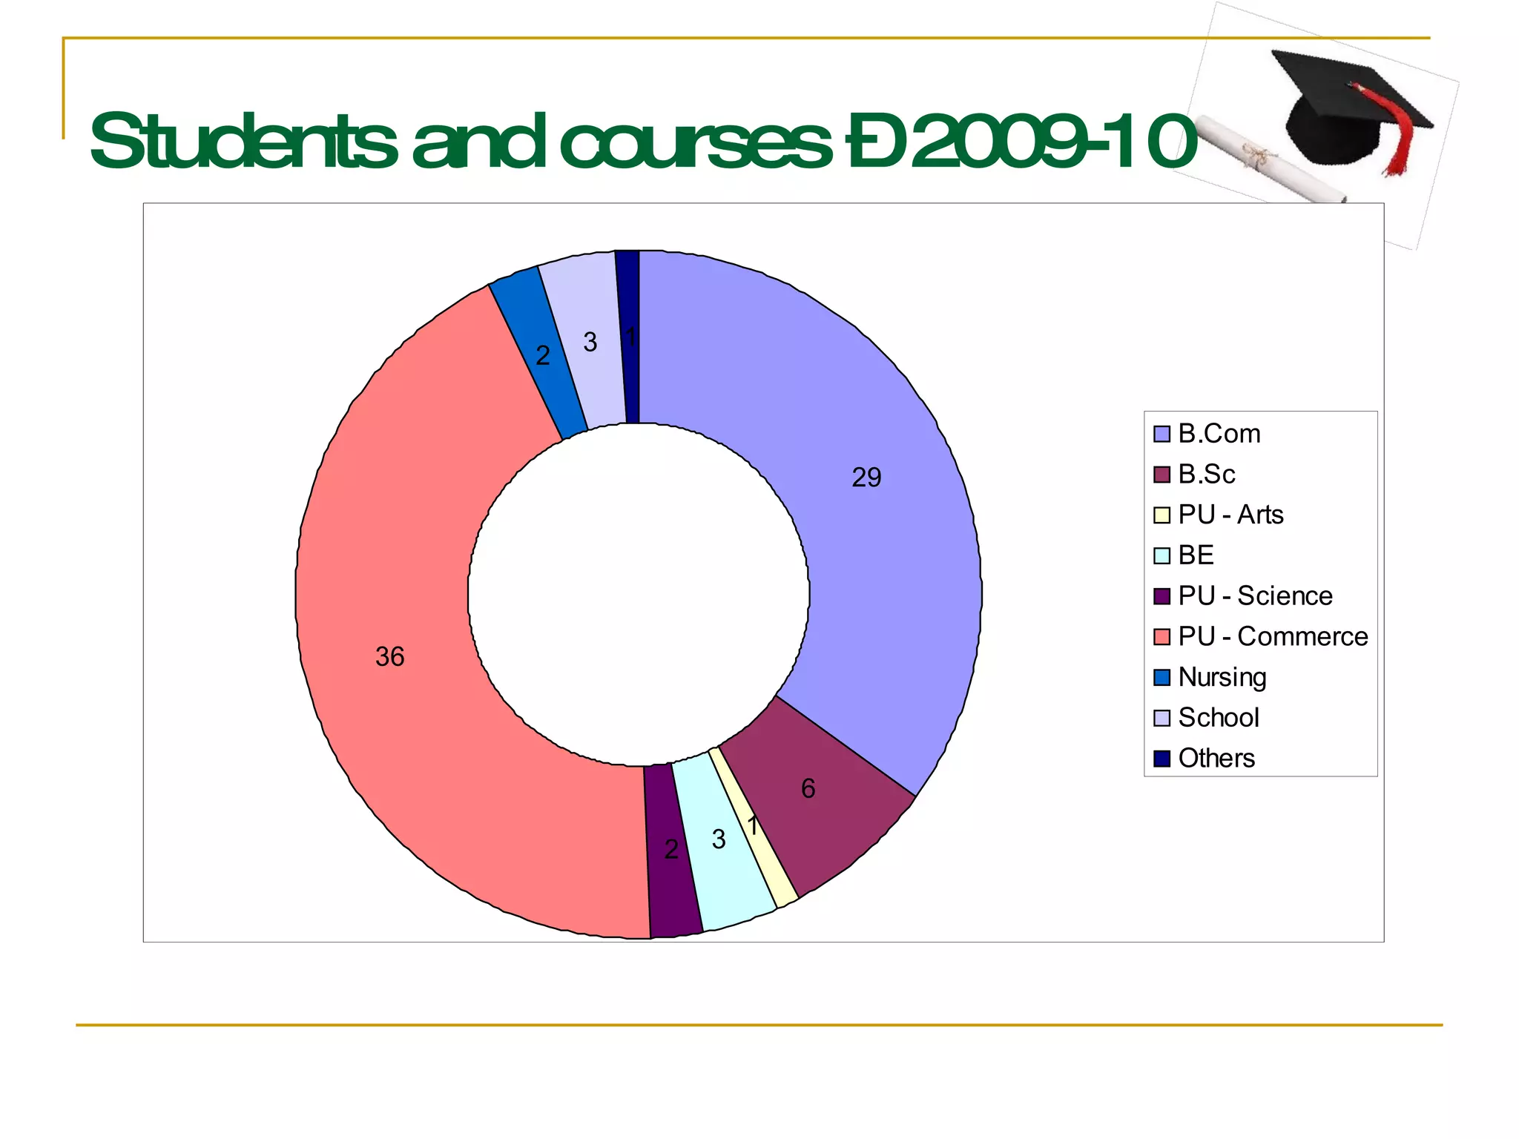Click the white center hole of the doughnut chart
Screen dimensions: 1519x1139
[639, 594]
